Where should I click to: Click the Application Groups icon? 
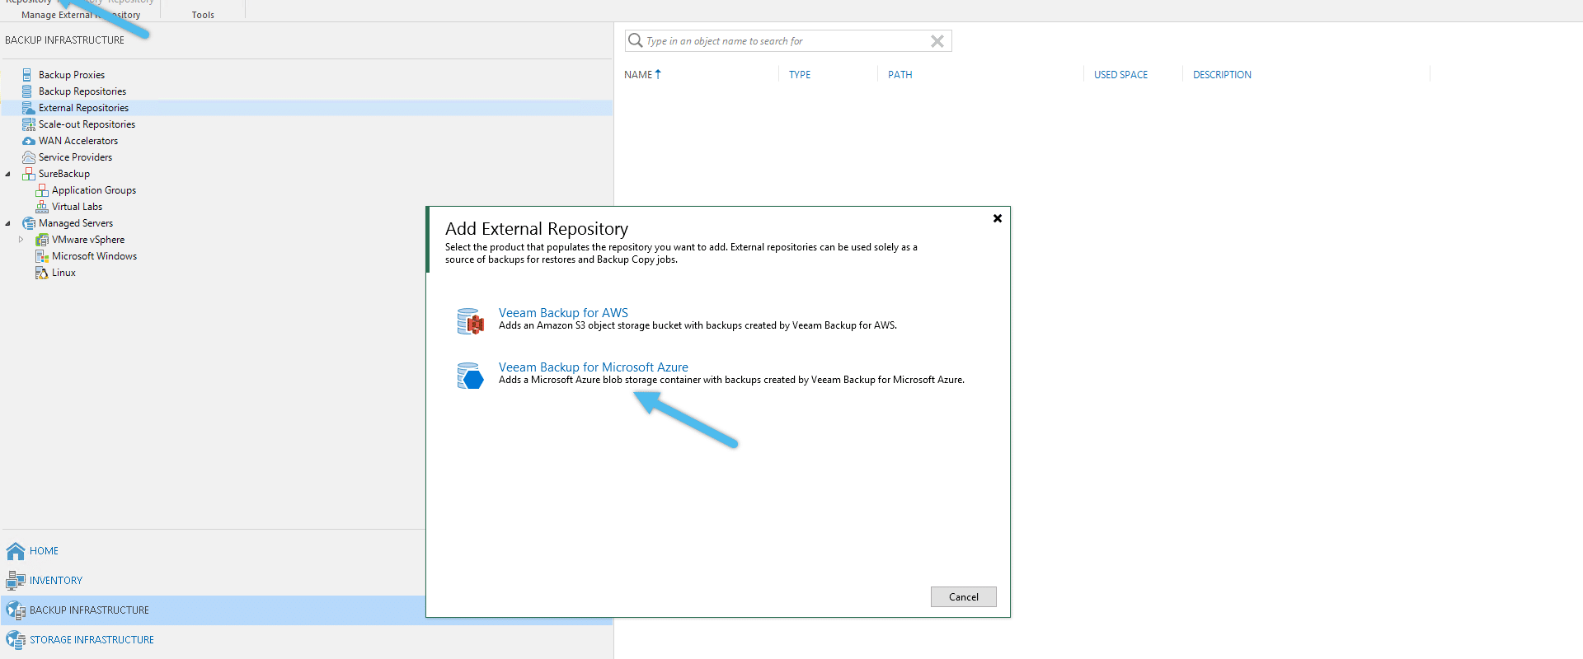(x=41, y=190)
